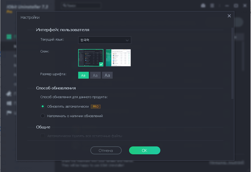Click the Способ обновления для данного продукта label

[x=74, y=97]
